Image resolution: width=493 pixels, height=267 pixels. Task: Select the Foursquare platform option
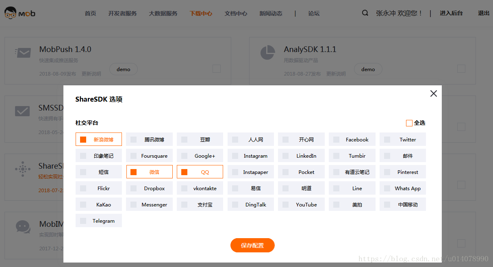coord(150,156)
